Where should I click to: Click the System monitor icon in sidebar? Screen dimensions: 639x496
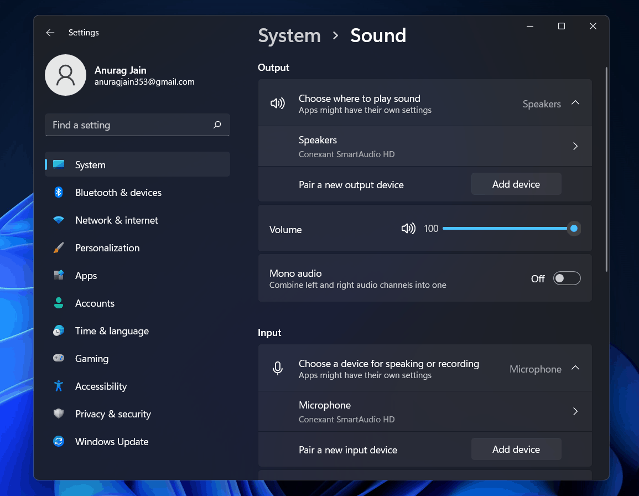click(x=59, y=164)
